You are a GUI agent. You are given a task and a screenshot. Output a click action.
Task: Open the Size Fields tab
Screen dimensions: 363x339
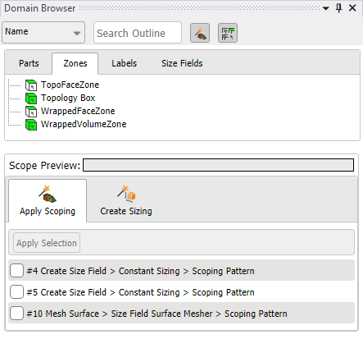click(x=182, y=63)
